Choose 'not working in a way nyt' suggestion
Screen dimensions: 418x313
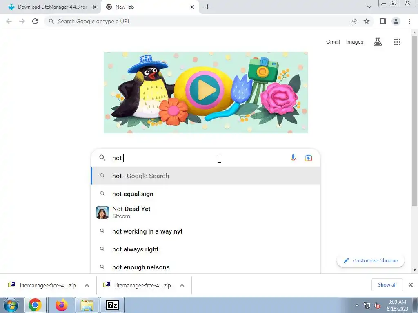click(x=206, y=231)
